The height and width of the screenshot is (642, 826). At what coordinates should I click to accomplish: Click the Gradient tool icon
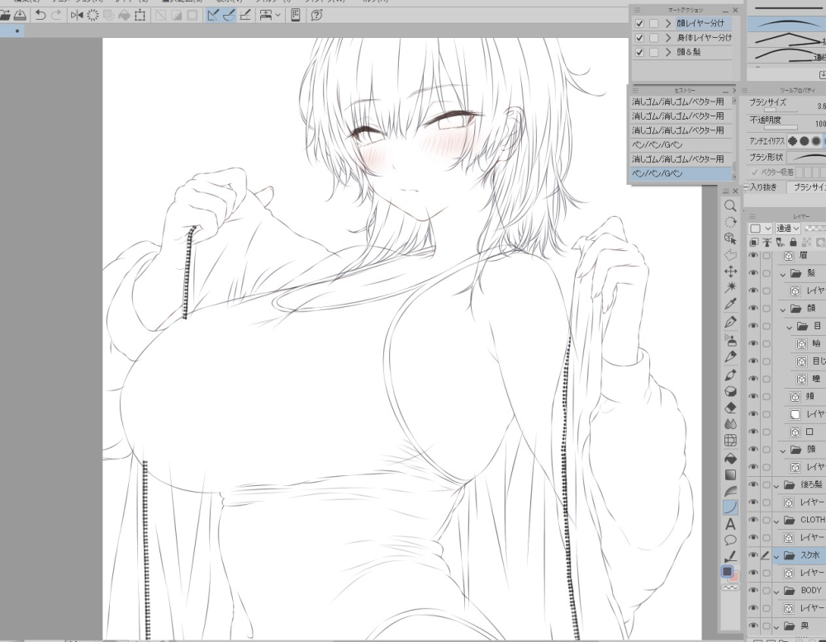tap(730, 474)
